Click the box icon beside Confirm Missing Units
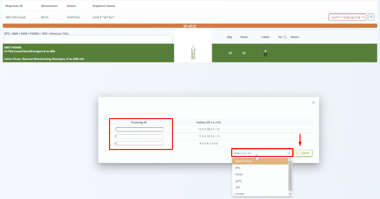 pos(371,17)
